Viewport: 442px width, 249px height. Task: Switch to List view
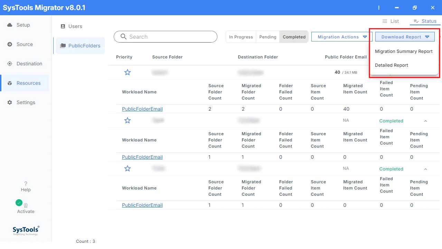tap(391, 21)
